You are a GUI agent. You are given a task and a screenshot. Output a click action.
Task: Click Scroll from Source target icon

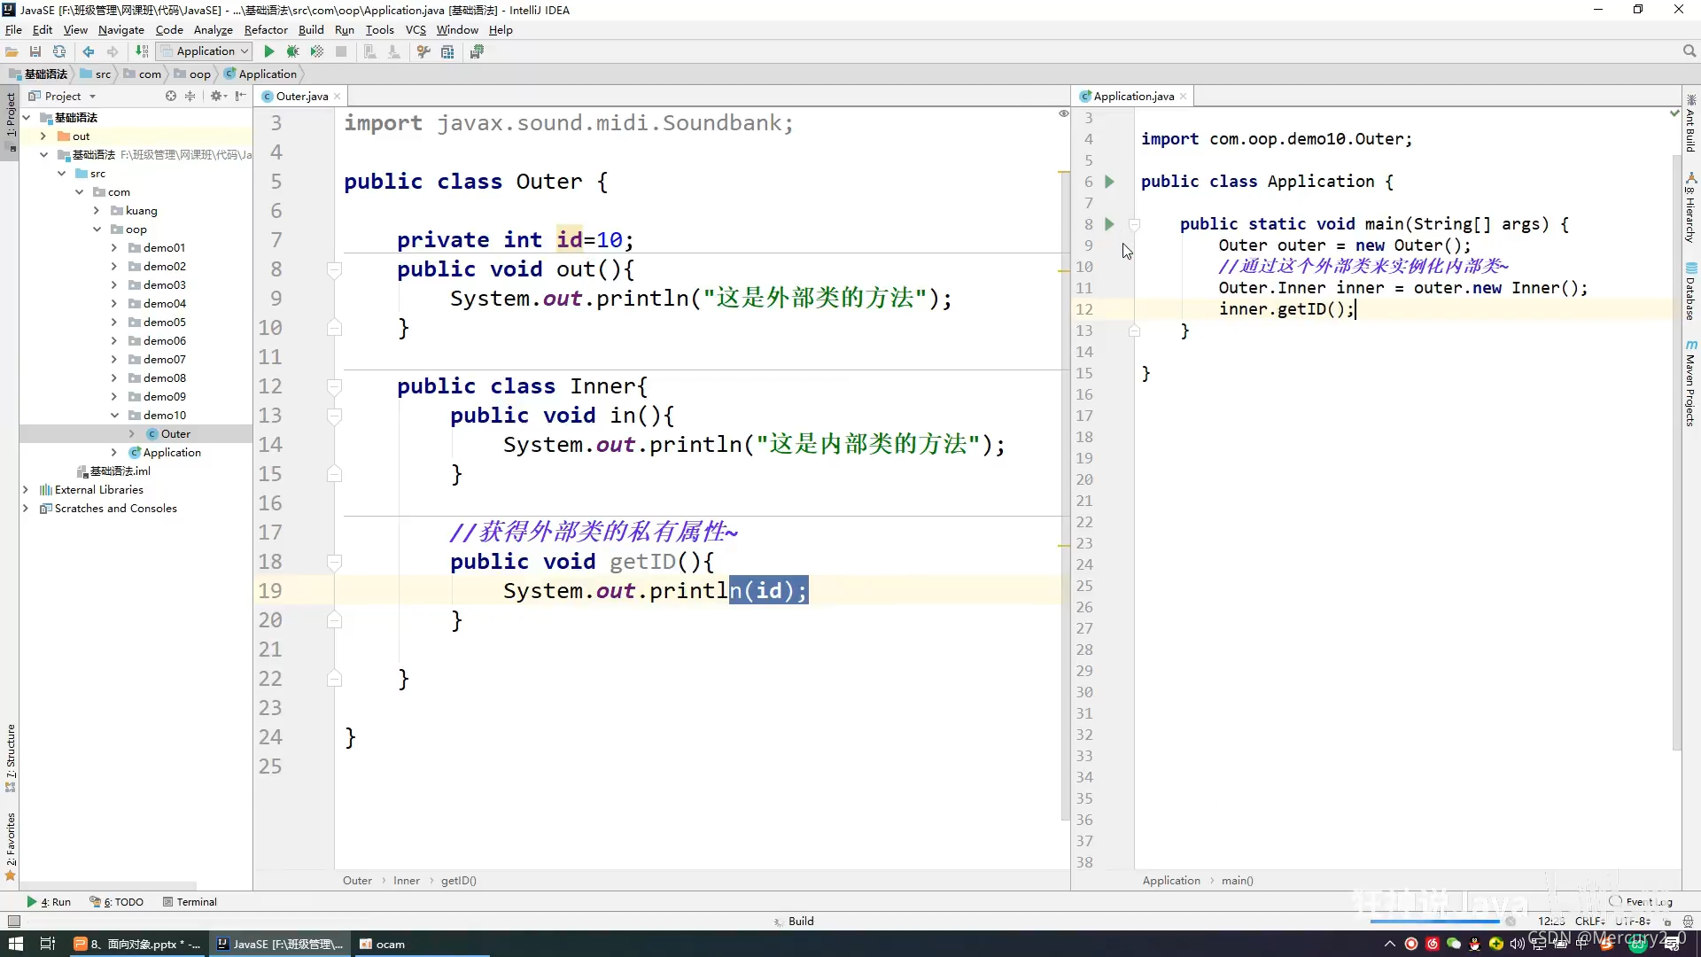(x=171, y=96)
